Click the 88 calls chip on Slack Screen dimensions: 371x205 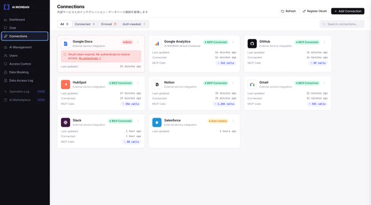(x=131, y=142)
